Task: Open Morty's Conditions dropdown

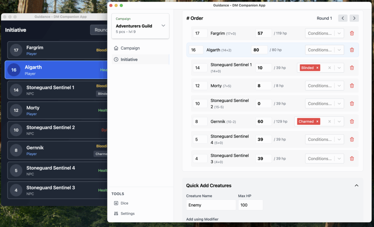Action: click(324, 86)
